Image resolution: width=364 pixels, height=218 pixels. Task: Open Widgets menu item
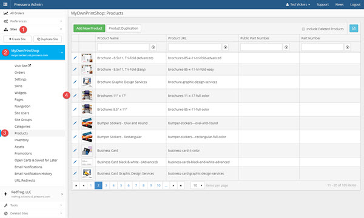click(21, 93)
